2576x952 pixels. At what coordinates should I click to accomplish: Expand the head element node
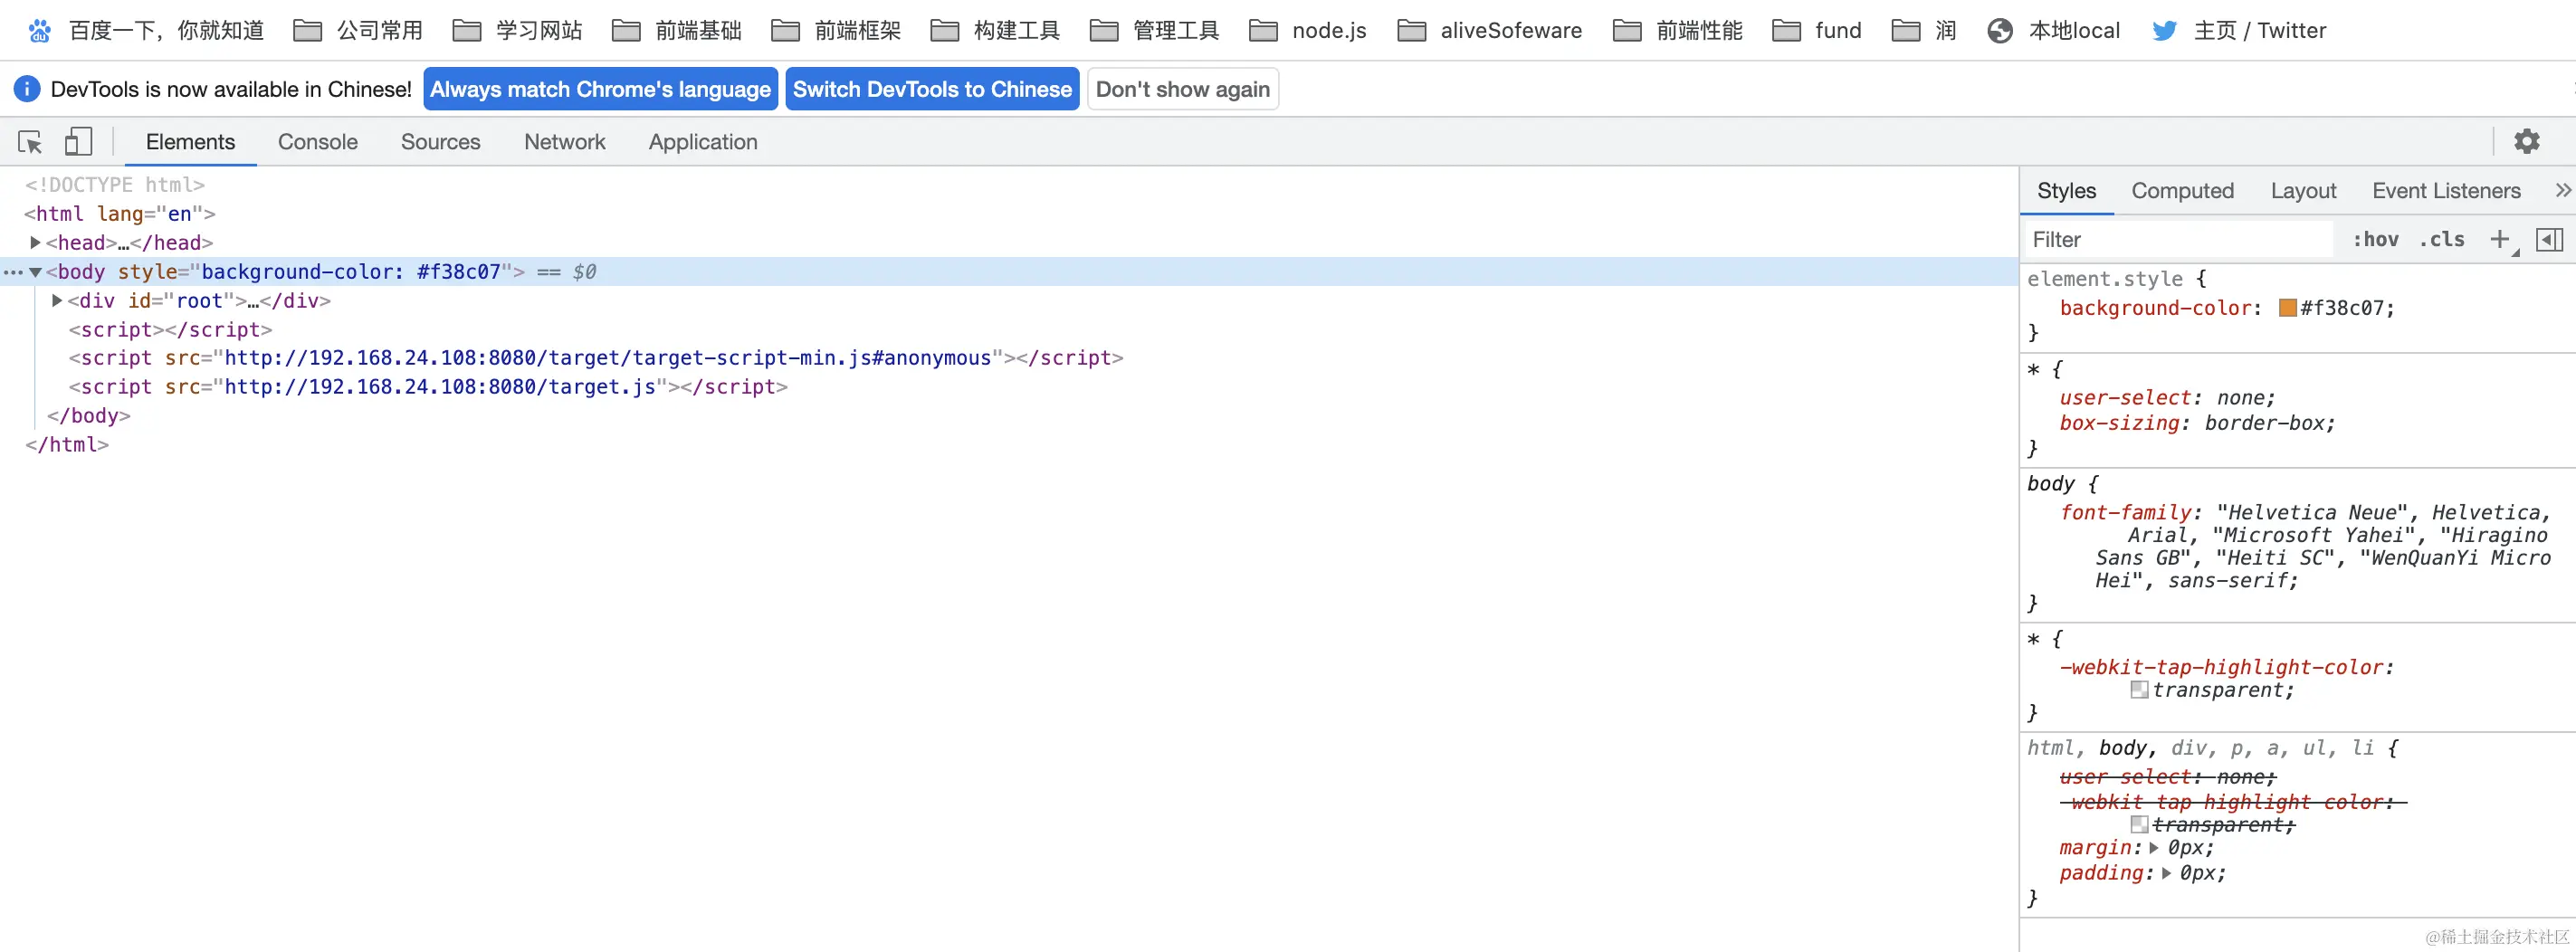click(x=35, y=242)
